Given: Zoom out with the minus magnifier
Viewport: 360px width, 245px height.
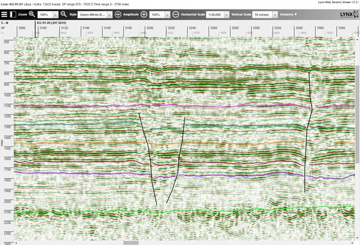Looking at the screenshot, I should [63, 14].
